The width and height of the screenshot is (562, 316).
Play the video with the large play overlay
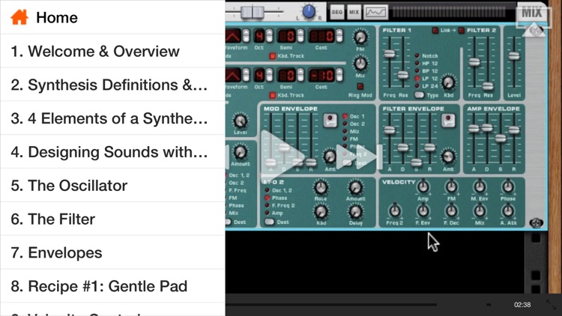coord(283,157)
